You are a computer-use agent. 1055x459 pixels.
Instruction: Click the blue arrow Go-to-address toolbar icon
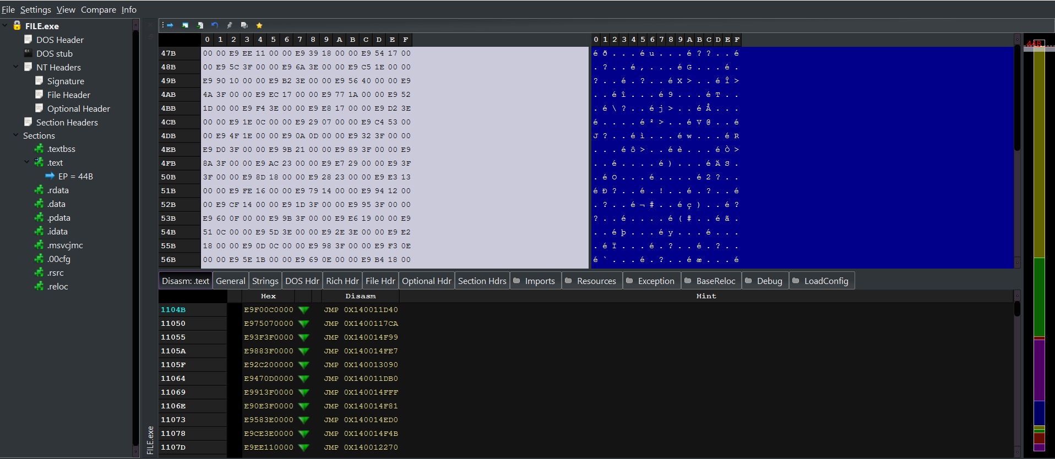[170, 25]
